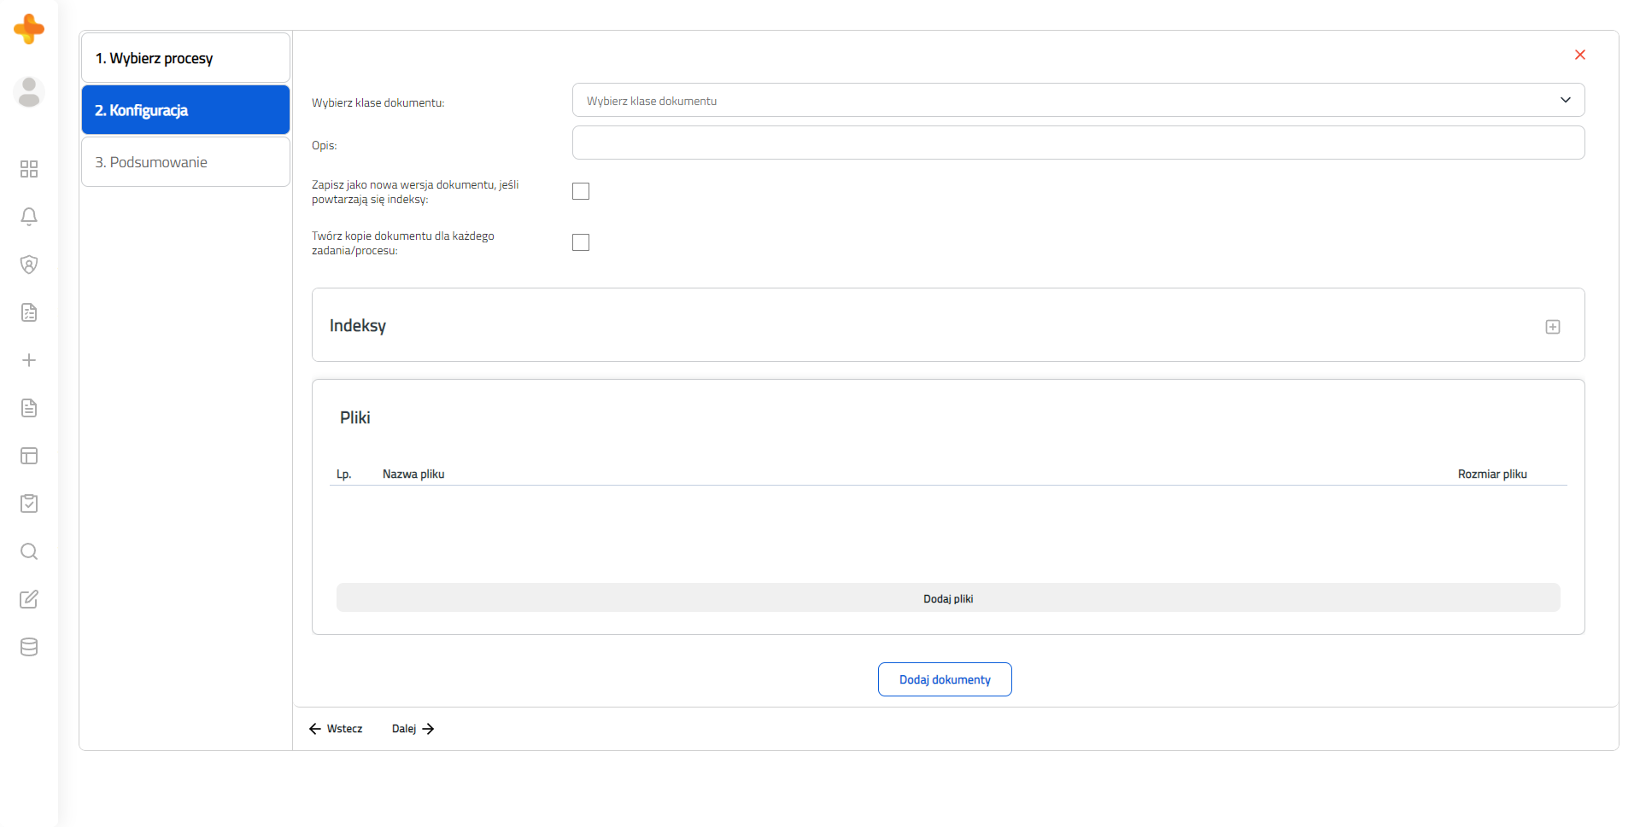Go to step 1 Wybierz procesy

click(185, 58)
